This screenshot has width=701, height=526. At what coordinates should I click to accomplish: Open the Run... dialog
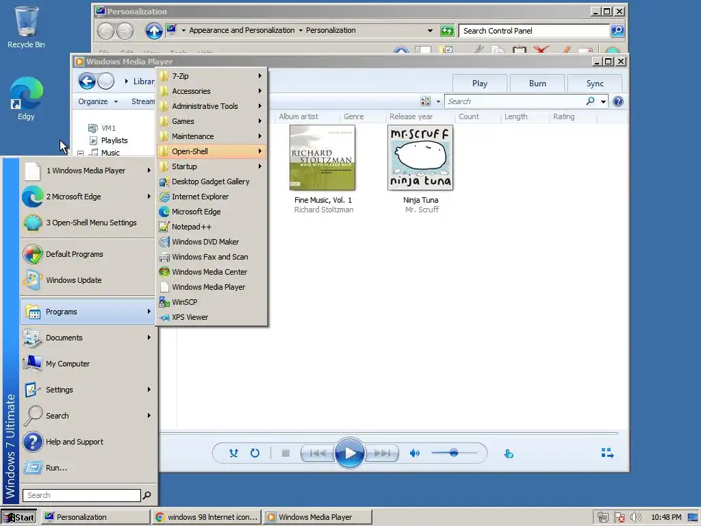[x=88, y=467]
